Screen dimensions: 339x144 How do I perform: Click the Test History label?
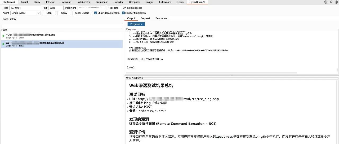coord(10,19)
